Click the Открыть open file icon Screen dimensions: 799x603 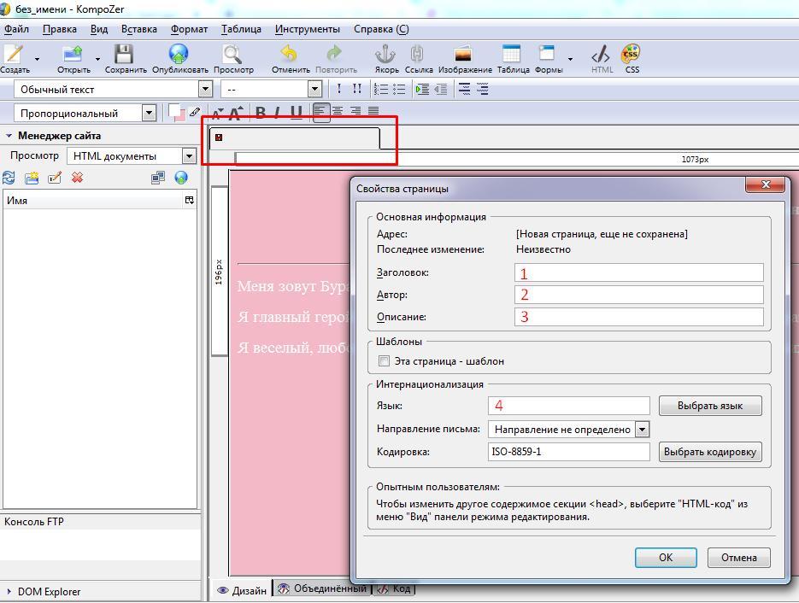click(73, 55)
